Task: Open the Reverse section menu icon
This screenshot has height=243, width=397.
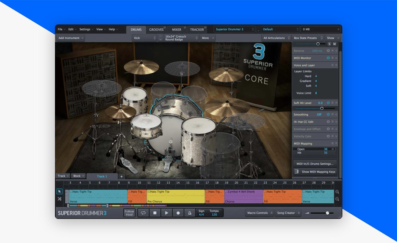Action: coord(333,51)
